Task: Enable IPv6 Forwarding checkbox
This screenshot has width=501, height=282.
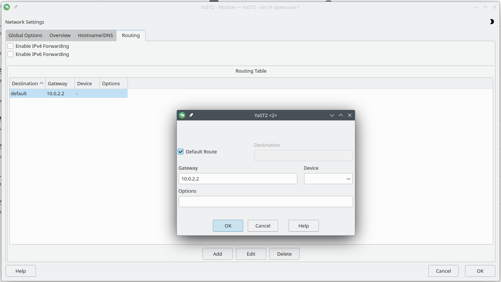Action: pyautogui.click(x=11, y=54)
